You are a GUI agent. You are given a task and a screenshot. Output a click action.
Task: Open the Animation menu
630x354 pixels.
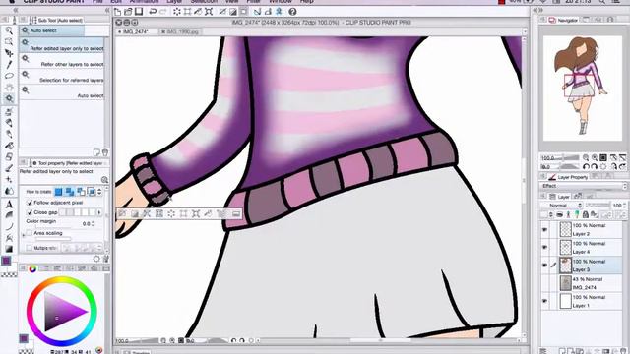coord(144,2)
